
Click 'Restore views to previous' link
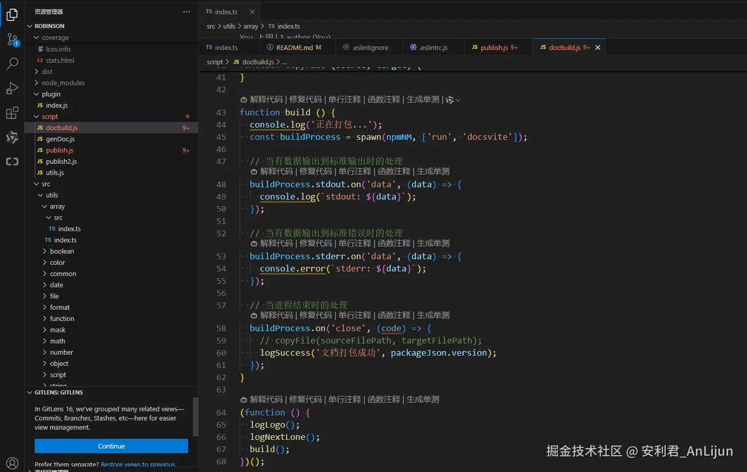pyautogui.click(x=138, y=464)
